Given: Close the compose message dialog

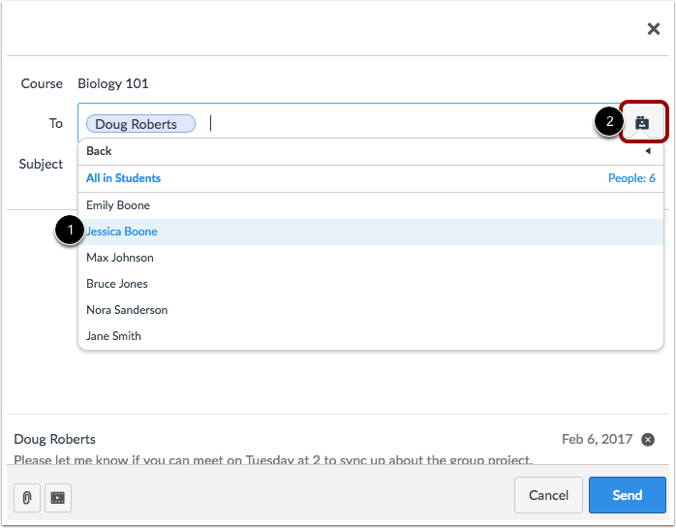Looking at the screenshot, I should click(654, 29).
